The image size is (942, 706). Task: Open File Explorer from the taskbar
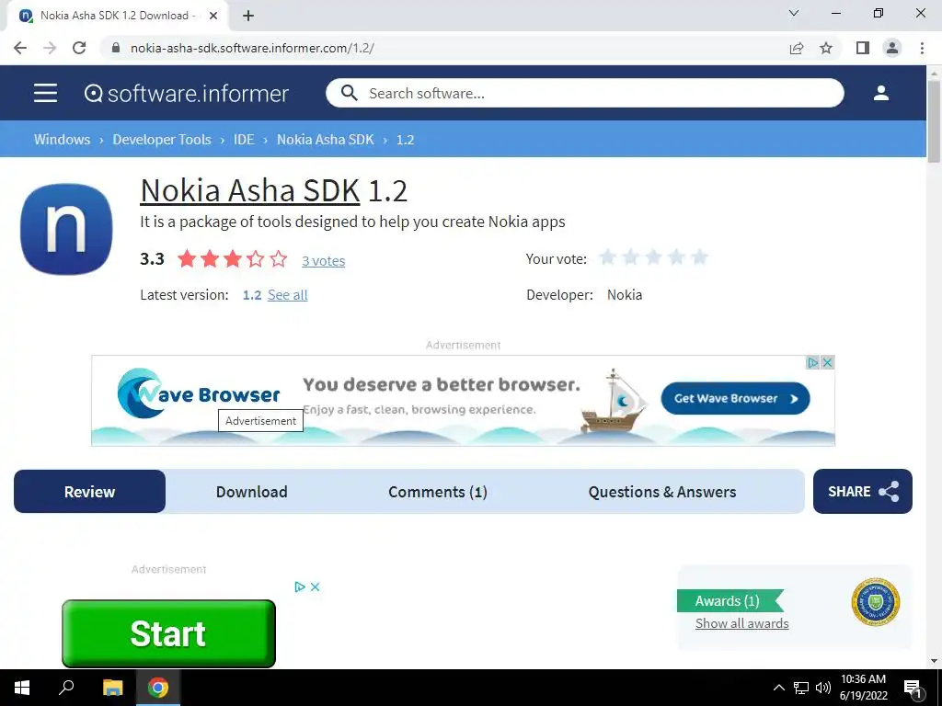[112, 688]
